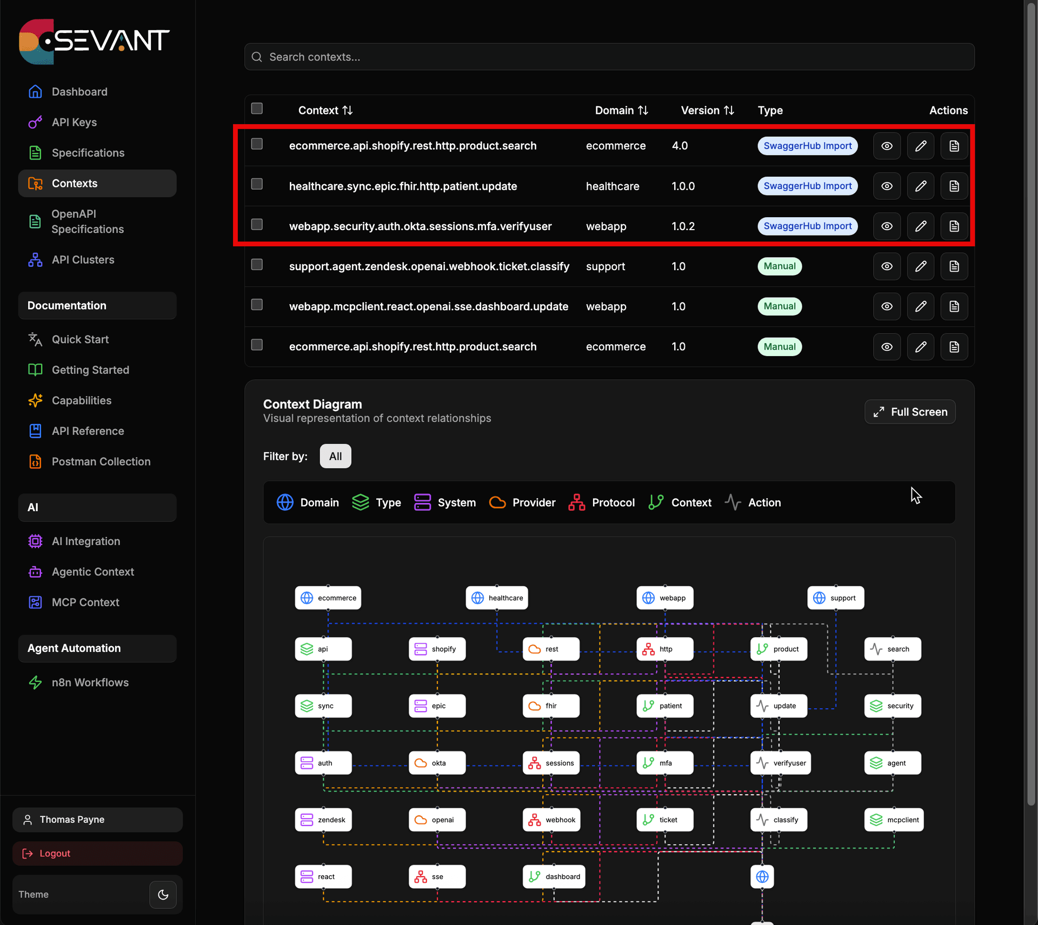
Task: Check the ecommerce version 1.0 row checkbox
Action: [257, 345]
